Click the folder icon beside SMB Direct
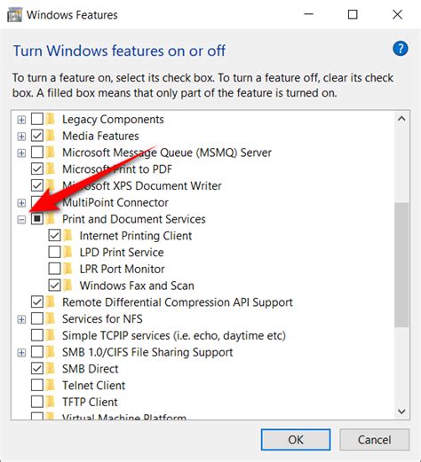This screenshot has height=462, width=421. tap(51, 368)
